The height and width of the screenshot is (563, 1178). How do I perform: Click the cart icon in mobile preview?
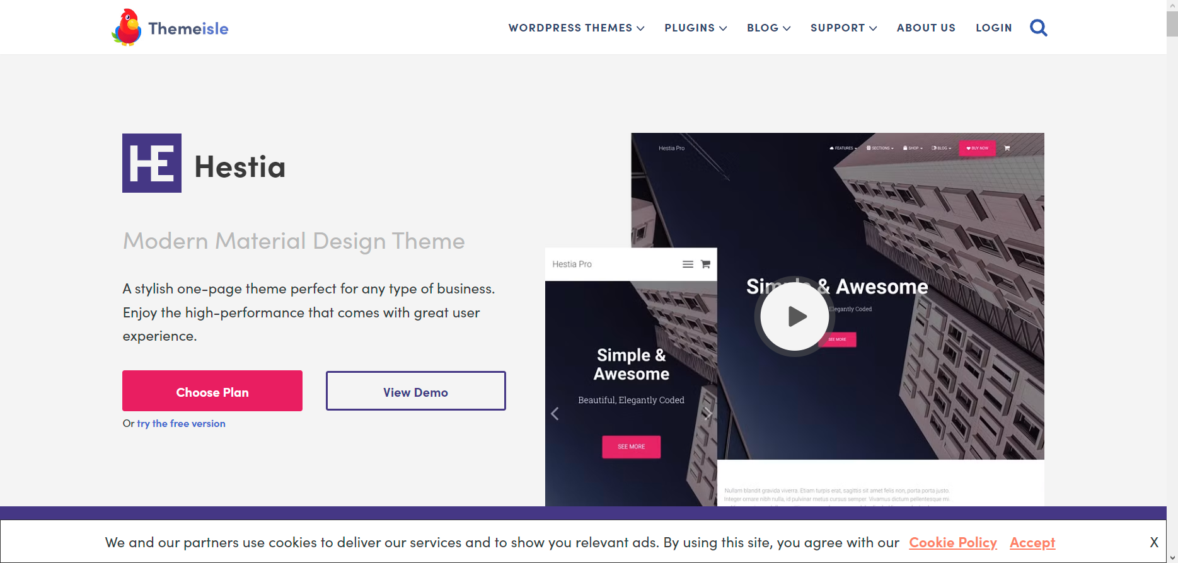[x=706, y=264]
